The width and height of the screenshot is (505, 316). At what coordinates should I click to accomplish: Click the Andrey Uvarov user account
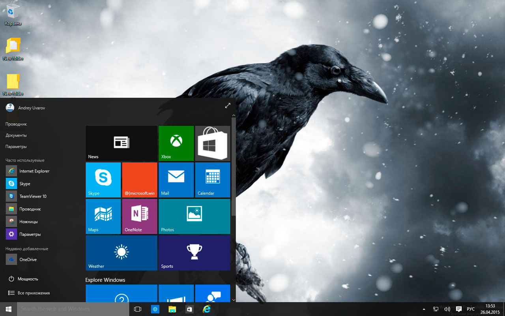click(26, 108)
